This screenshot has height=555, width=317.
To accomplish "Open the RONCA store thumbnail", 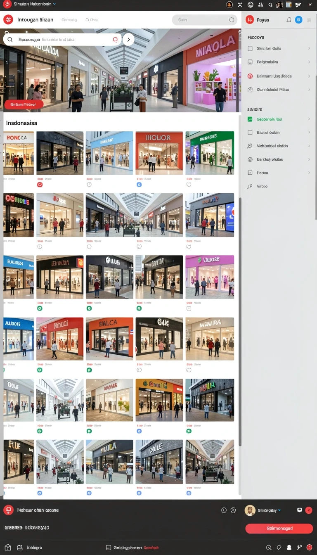I will coord(19,153).
